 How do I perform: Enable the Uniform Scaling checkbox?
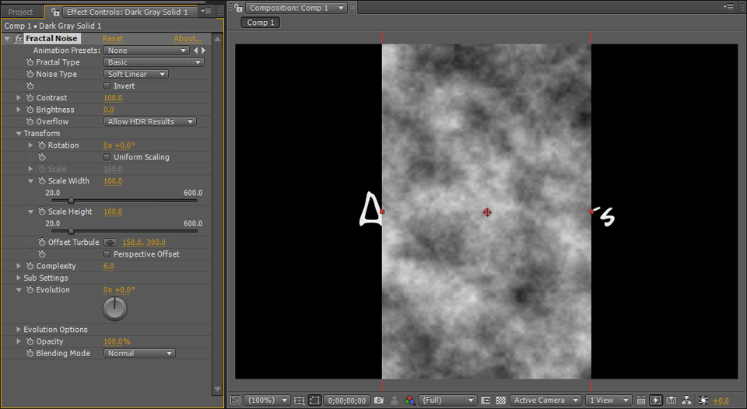click(107, 157)
